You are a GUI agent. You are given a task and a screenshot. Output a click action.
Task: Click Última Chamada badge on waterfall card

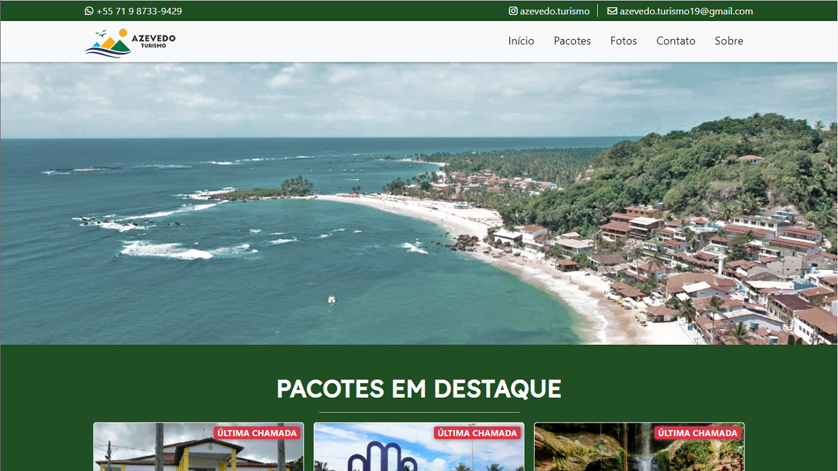pos(698,433)
